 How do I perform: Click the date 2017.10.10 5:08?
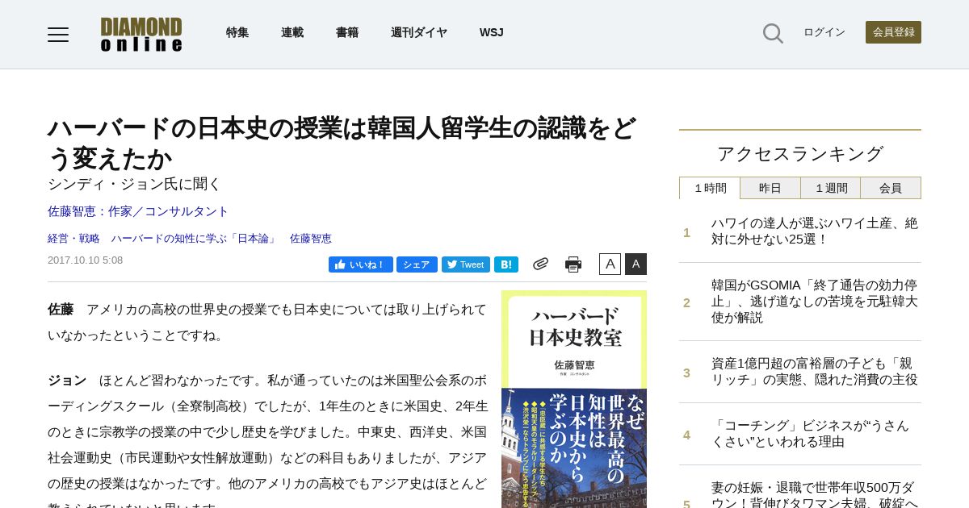point(85,260)
